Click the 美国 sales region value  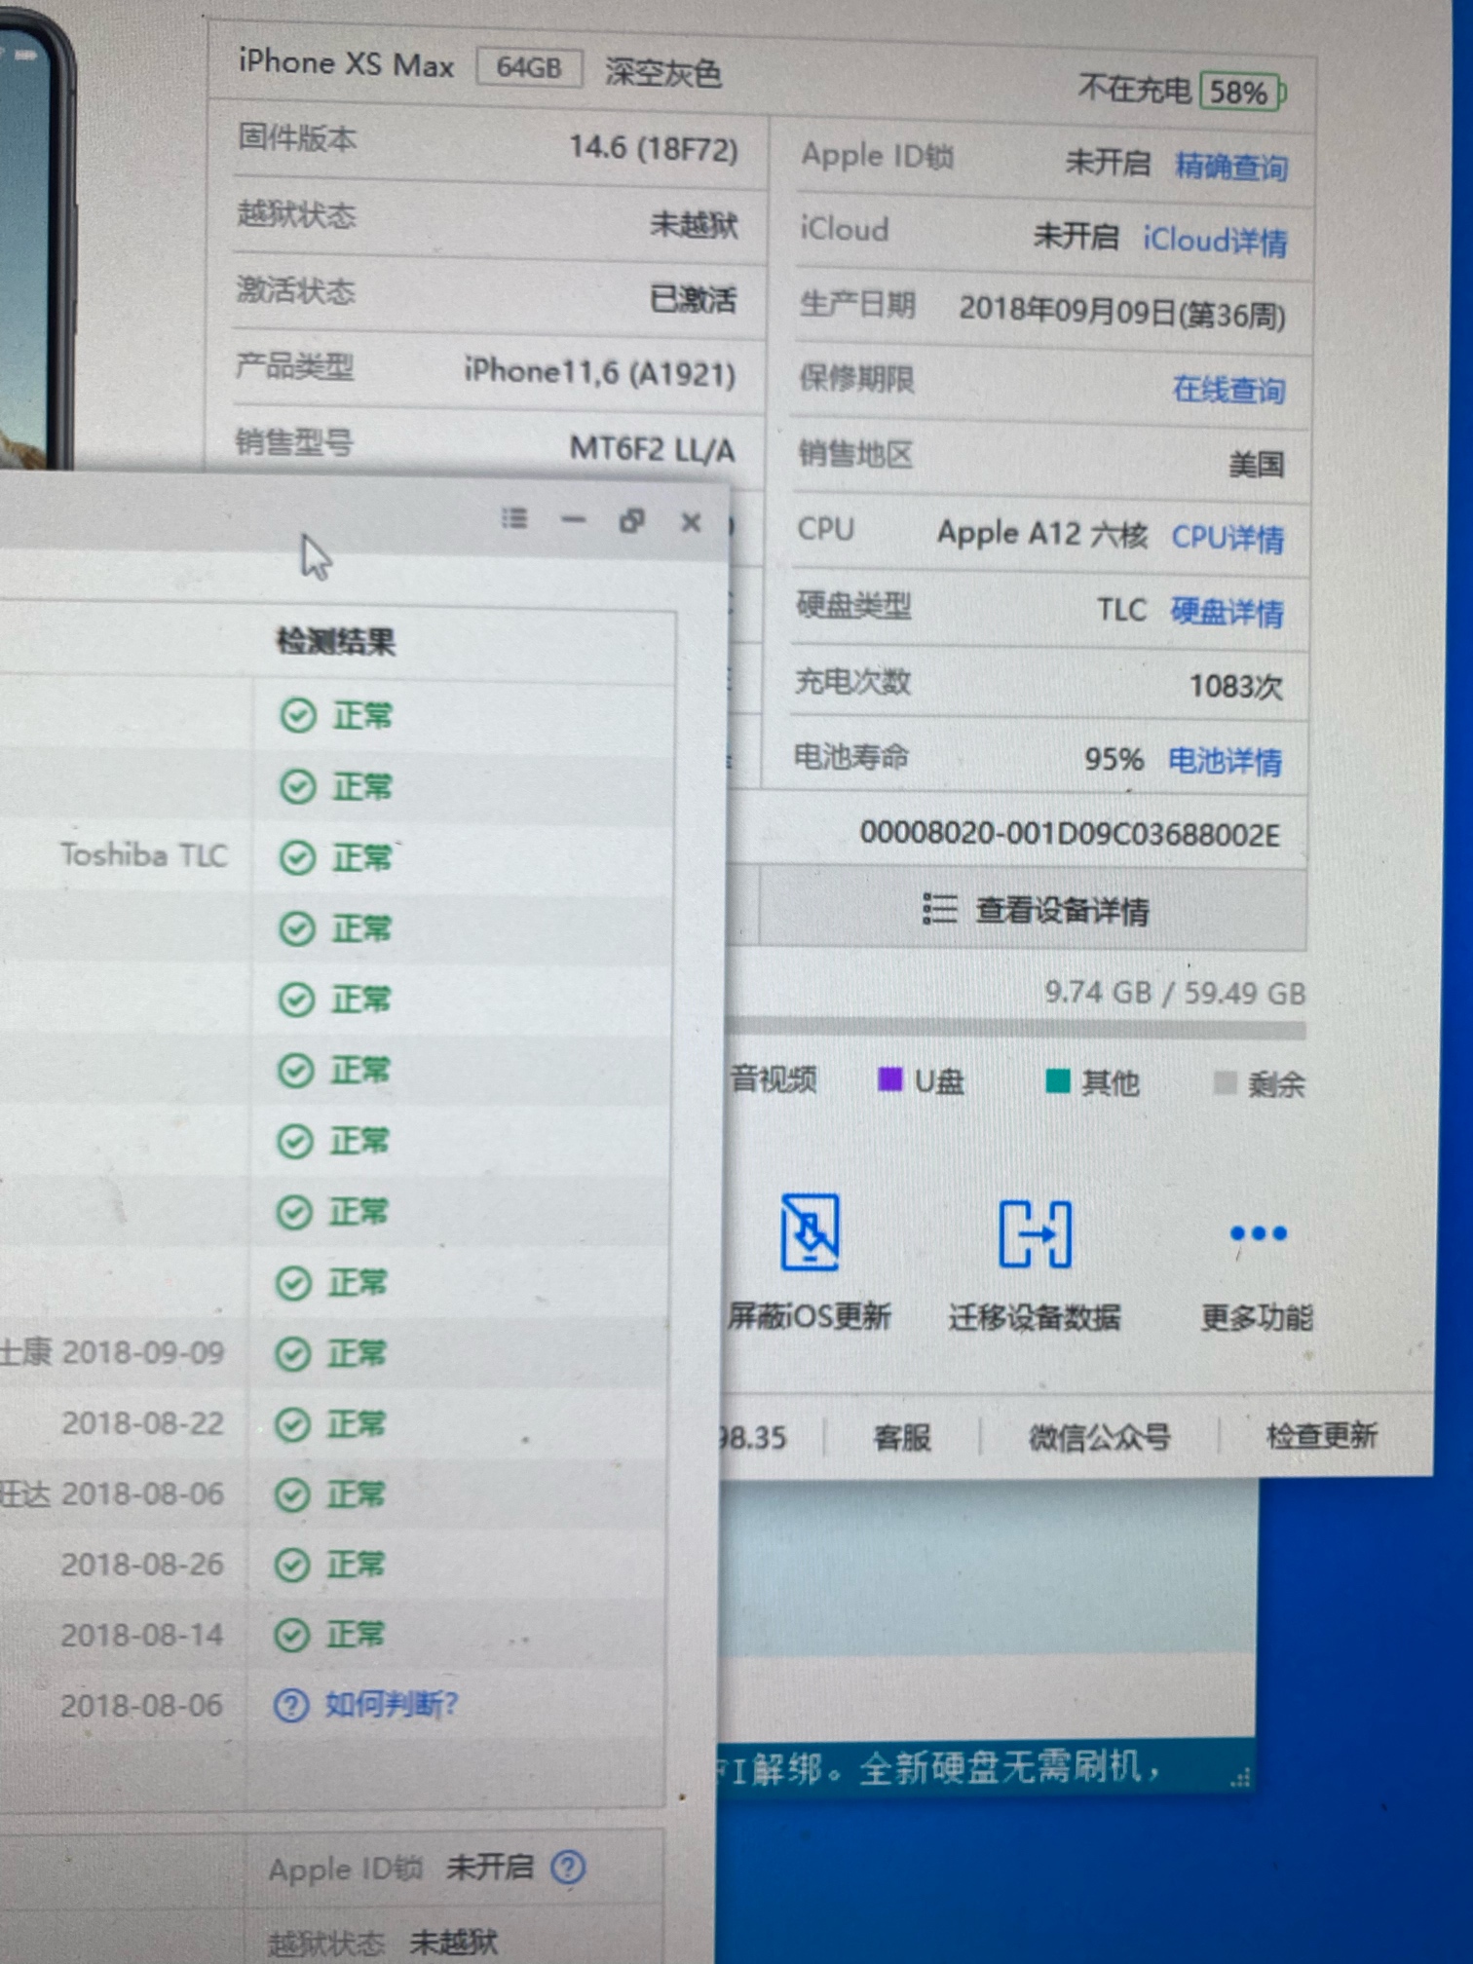tap(1257, 464)
